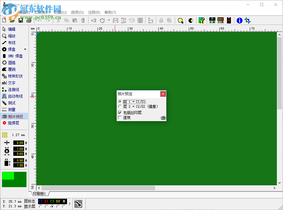Click the C1 layer color swatch
The height and width of the screenshot is (210, 283).
41,201
